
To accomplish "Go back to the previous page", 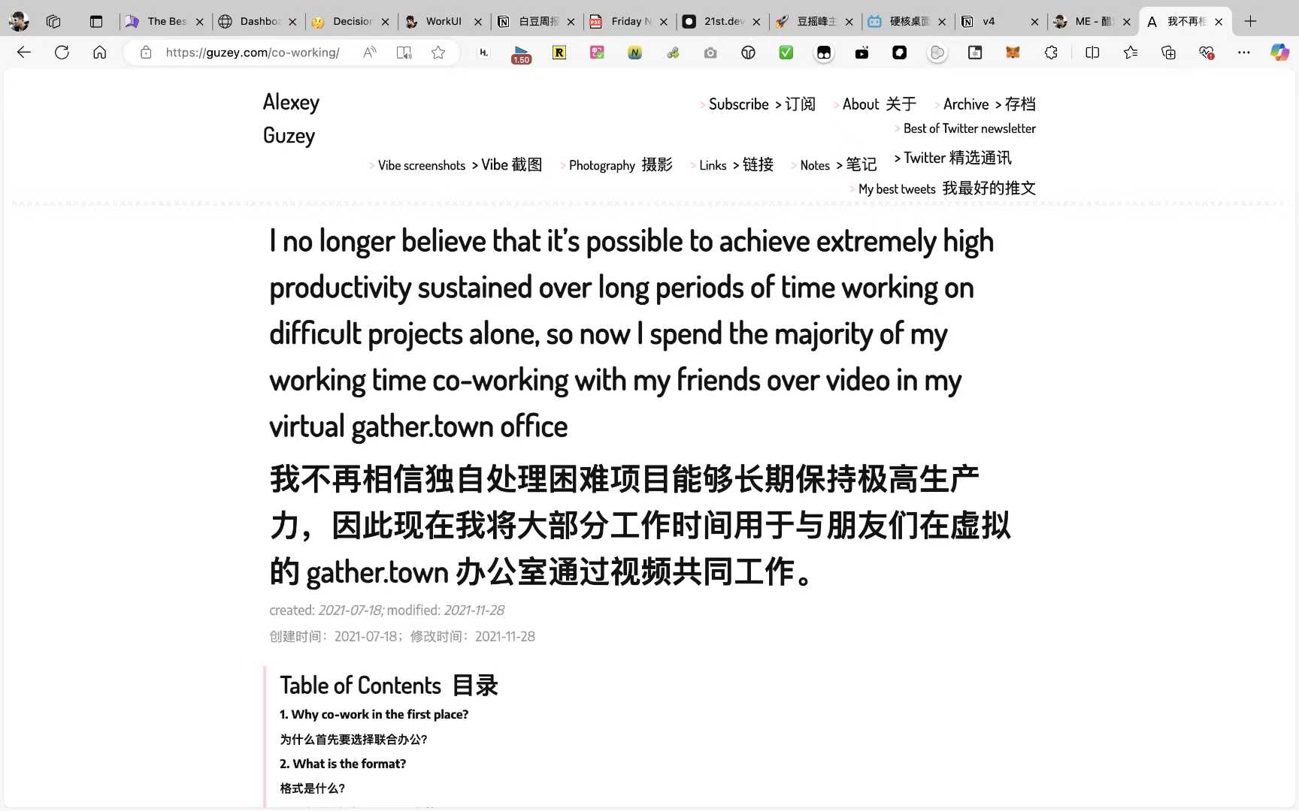I will pos(24,53).
